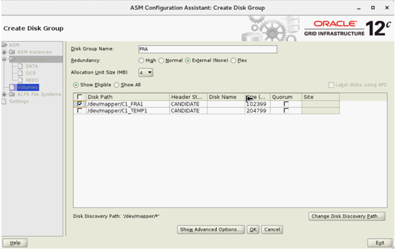Confirm with the OK button
The image size is (397, 252).
coord(253,229)
